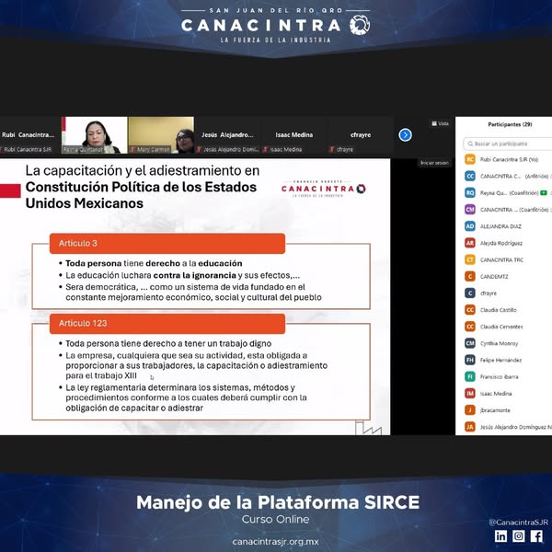
Task: Click the LinkedIn icon
Action: [501, 536]
